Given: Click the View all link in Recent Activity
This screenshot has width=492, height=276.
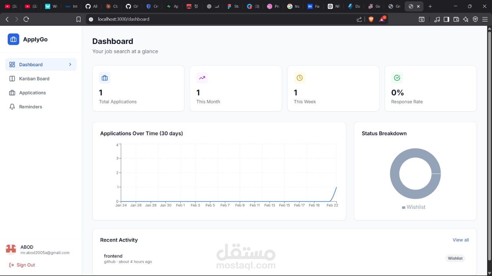Looking at the screenshot, I should point(461,240).
